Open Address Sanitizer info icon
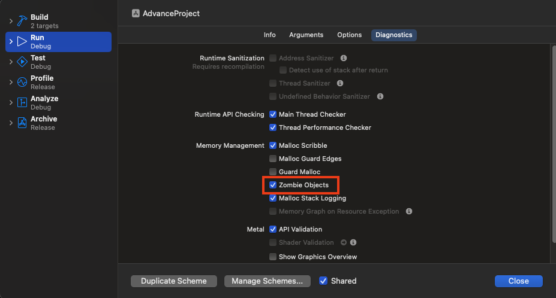556x298 pixels. point(344,58)
